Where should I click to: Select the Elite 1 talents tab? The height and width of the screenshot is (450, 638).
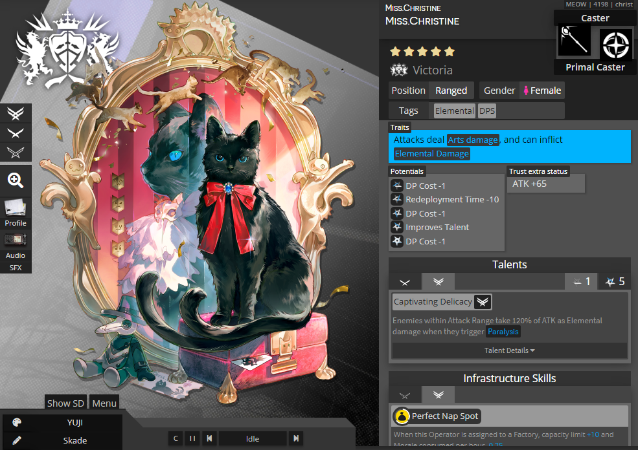click(405, 281)
